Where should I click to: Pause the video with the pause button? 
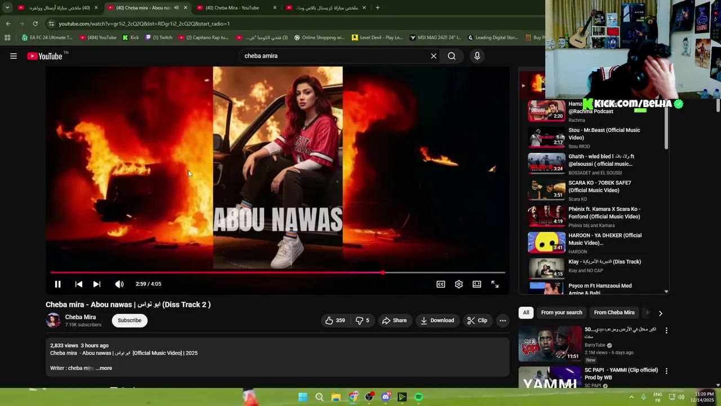click(57, 284)
